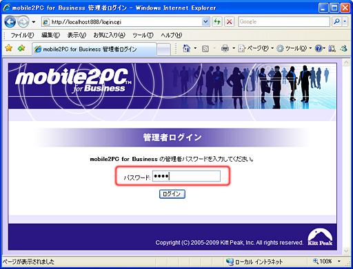The height and width of the screenshot is (269, 353).
Task: Maximize the Internet Explorer window
Action: (334, 8)
